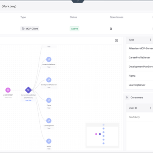Click the Open Issues count 0

click(111, 29)
